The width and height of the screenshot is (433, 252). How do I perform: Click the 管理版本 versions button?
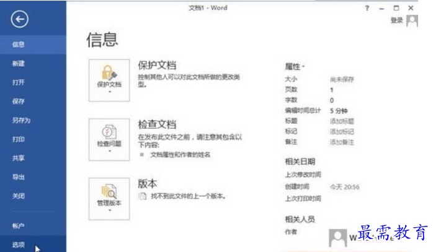109,199
